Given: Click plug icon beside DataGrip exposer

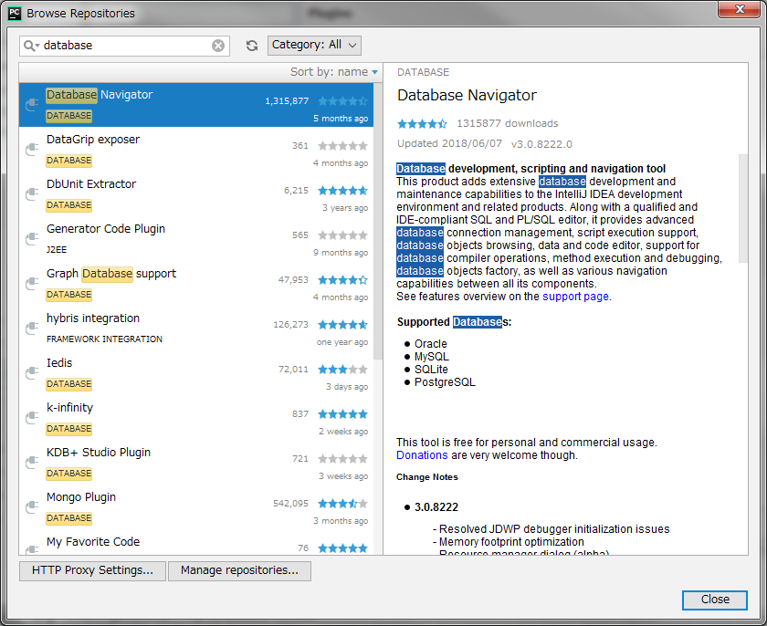Looking at the screenshot, I should 32,149.
